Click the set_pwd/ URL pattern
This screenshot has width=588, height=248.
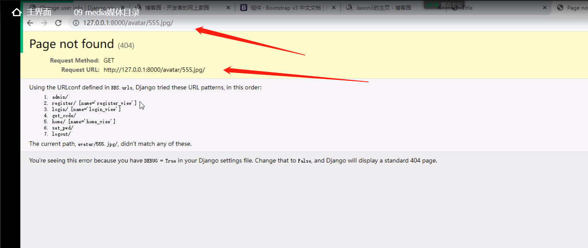tap(62, 128)
